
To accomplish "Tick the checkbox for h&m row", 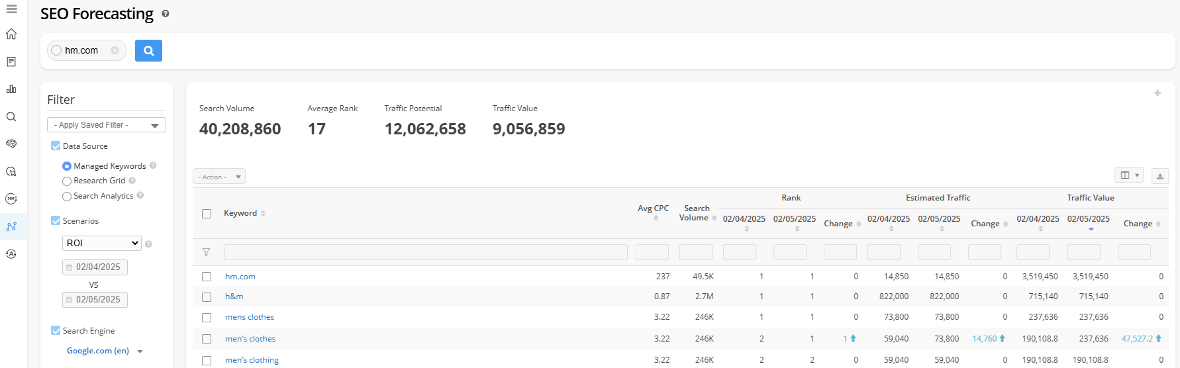I will 207,297.
